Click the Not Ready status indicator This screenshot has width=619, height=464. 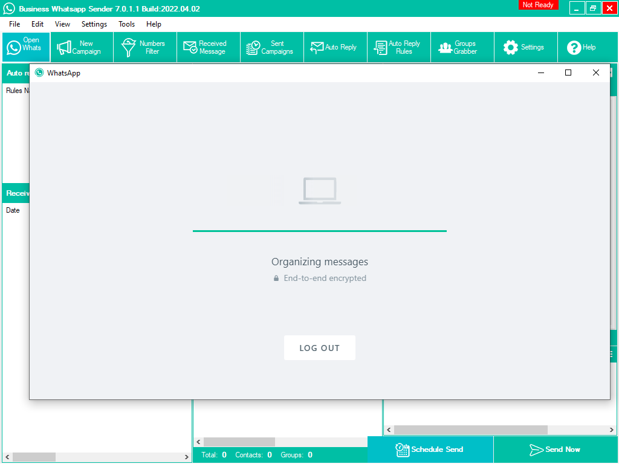538,5
